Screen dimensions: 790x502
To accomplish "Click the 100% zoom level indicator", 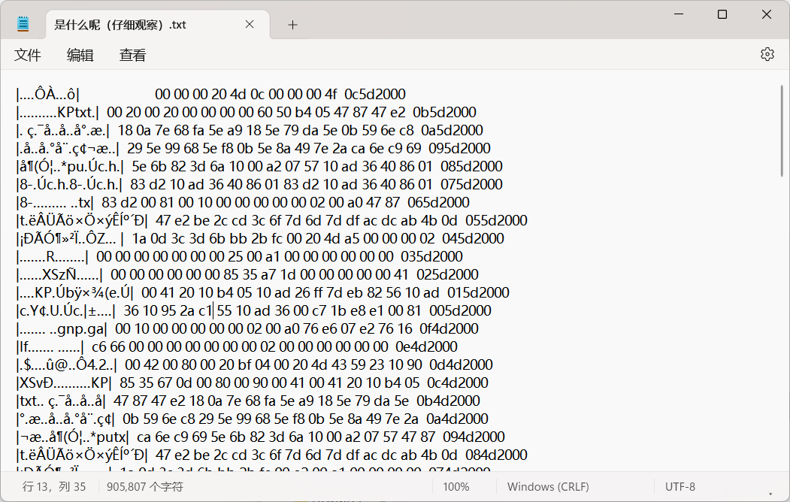I will 456,487.
